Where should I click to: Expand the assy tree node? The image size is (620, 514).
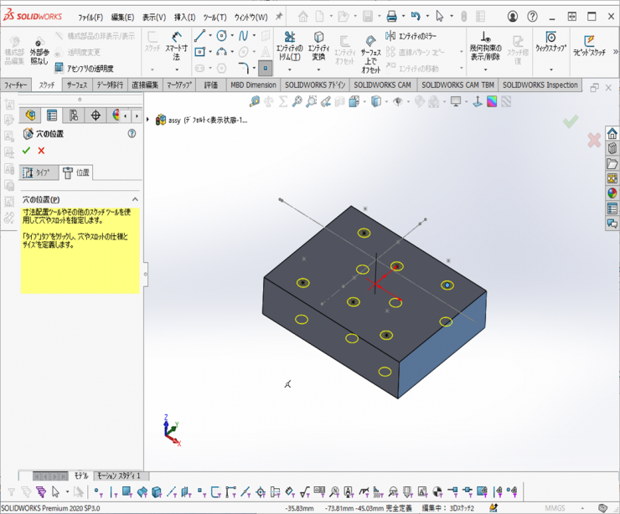(149, 120)
